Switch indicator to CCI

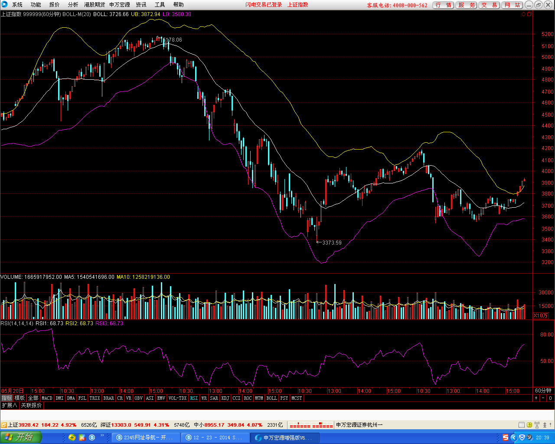[x=236, y=398]
